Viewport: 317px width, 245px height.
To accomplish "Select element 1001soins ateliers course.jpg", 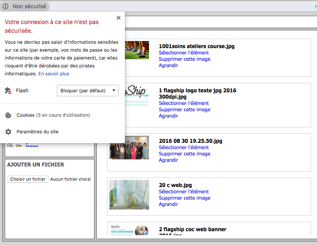I will tap(183, 53).
